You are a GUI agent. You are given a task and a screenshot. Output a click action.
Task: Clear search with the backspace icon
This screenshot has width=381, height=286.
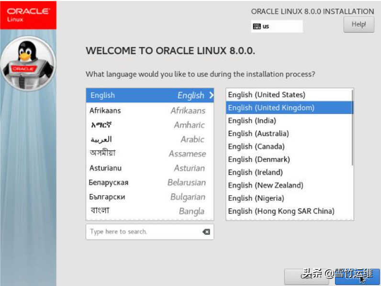coord(206,232)
